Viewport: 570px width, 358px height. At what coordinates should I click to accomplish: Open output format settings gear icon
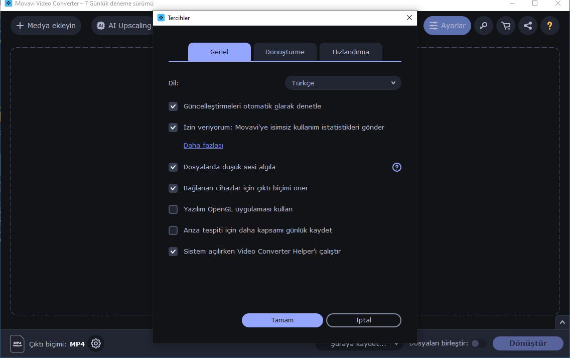pyautogui.click(x=96, y=343)
